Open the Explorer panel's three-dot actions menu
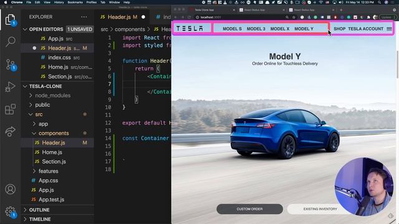 pos(84,17)
